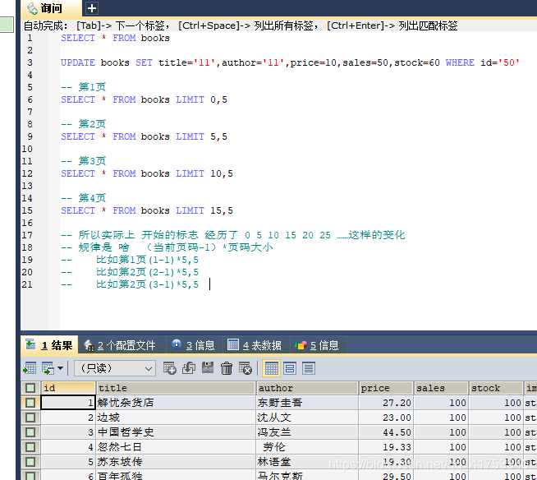The height and width of the screenshot is (480, 537).
Task: Click the price cell 27.20
Action: tap(386, 403)
